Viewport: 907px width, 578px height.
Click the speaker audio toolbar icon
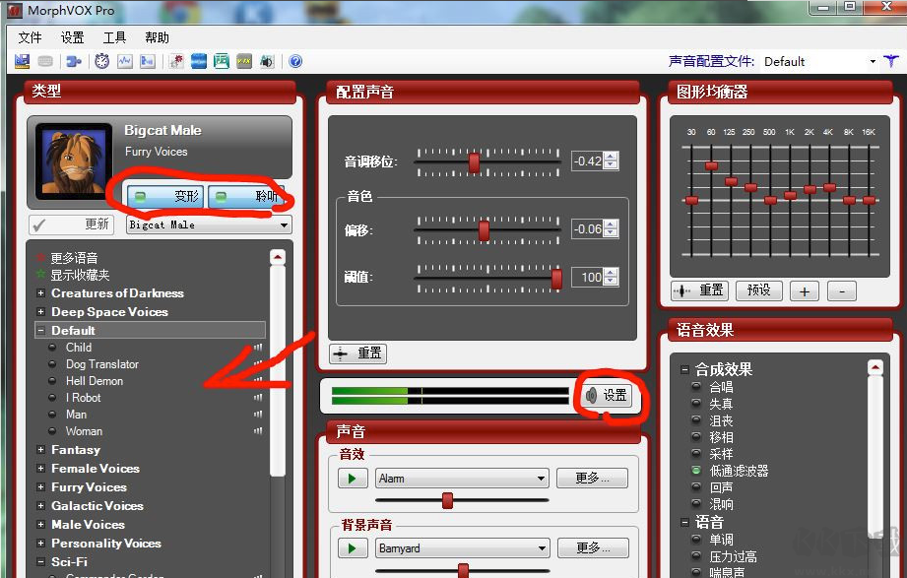(265, 61)
